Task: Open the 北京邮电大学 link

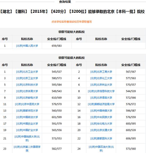Action: [x=27, y=97]
